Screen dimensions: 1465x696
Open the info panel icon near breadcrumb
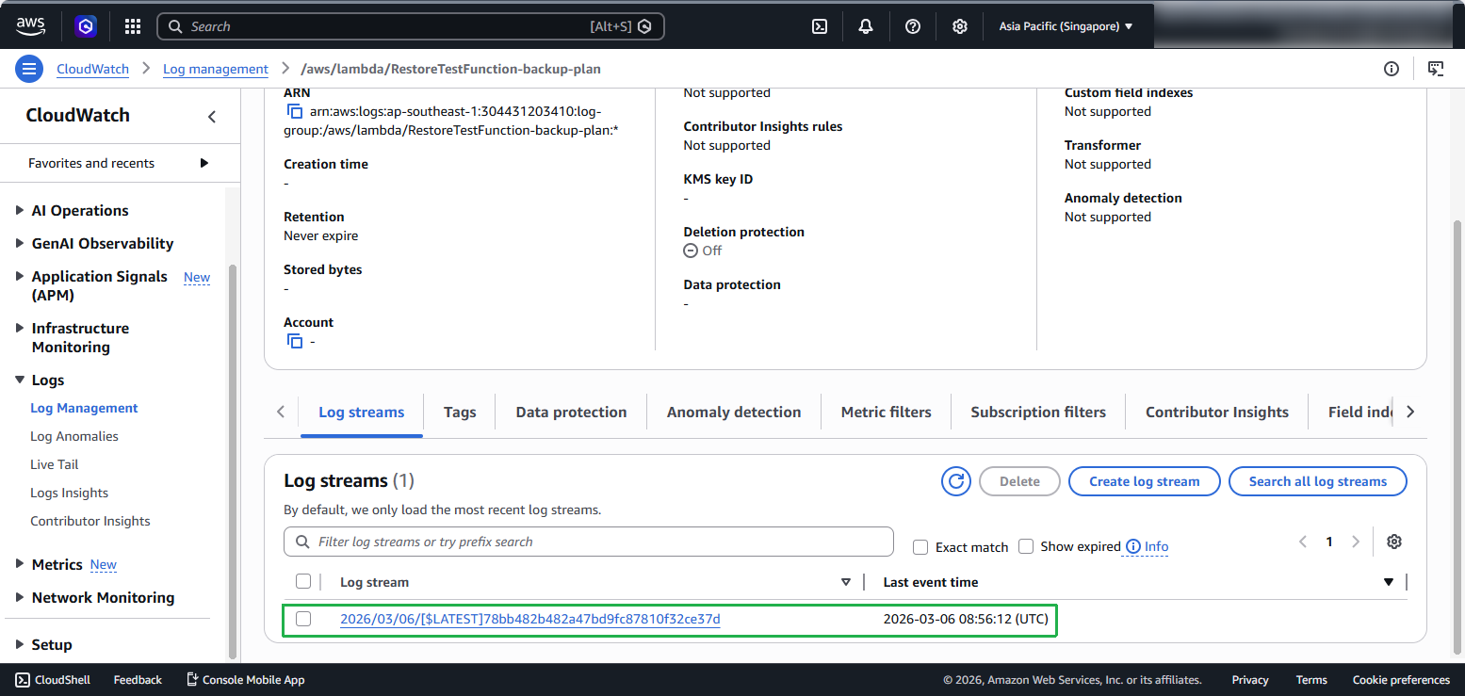point(1392,69)
